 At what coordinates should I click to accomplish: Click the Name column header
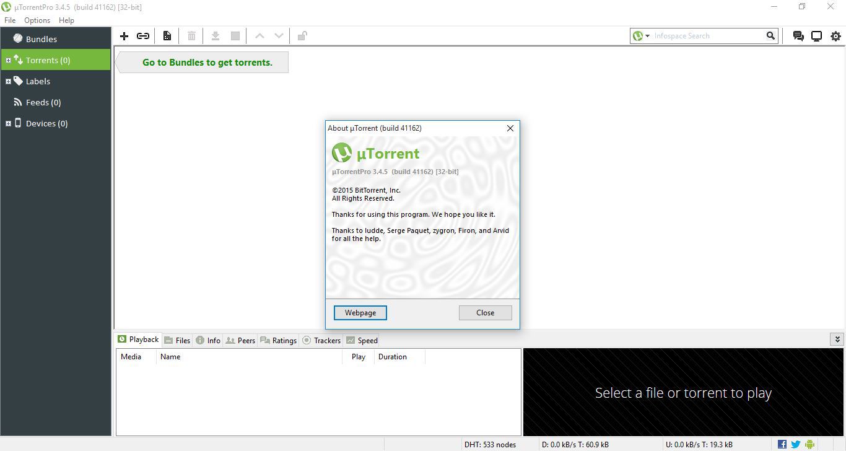(249, 357)
